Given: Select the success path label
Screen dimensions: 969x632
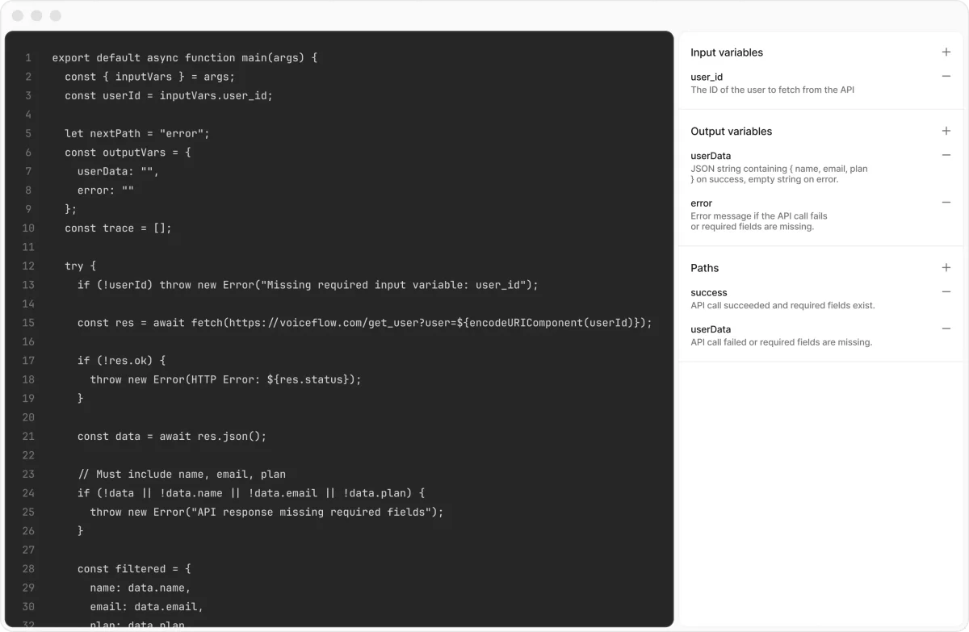Looking at the screenshot, I should [x=707, y=292].
